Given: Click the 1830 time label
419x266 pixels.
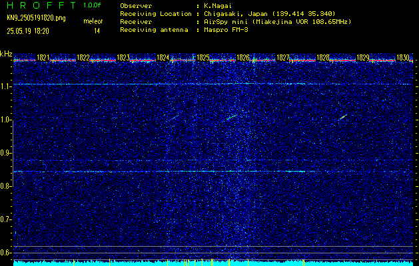Looking at the screenshot, I should click(x=403, y=58).
